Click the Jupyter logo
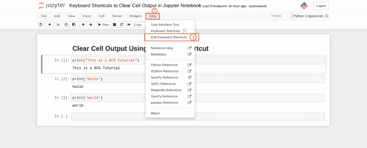Image resolution: width=367 pixels, height=148 pixels. (x=52, y=6)
